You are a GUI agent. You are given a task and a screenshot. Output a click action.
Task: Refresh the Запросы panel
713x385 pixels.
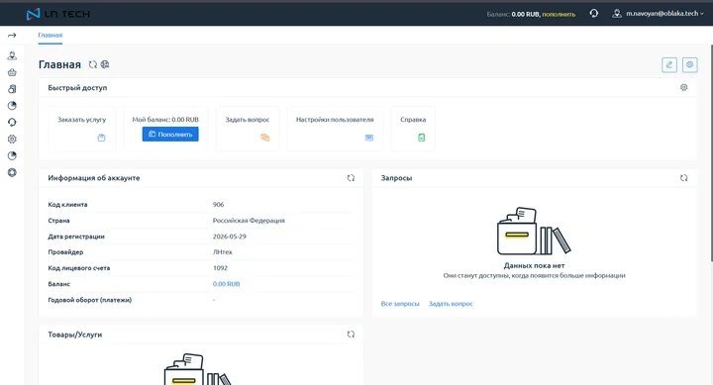pyautogui.click(x=683, y=178)
